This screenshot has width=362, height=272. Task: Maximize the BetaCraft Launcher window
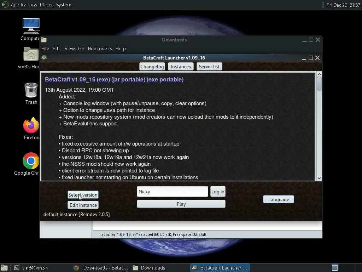[311, 58]
